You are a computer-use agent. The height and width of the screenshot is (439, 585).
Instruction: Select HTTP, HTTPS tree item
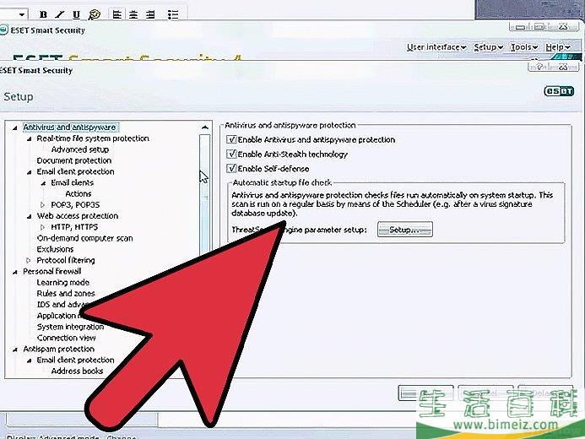click(74, 227)
